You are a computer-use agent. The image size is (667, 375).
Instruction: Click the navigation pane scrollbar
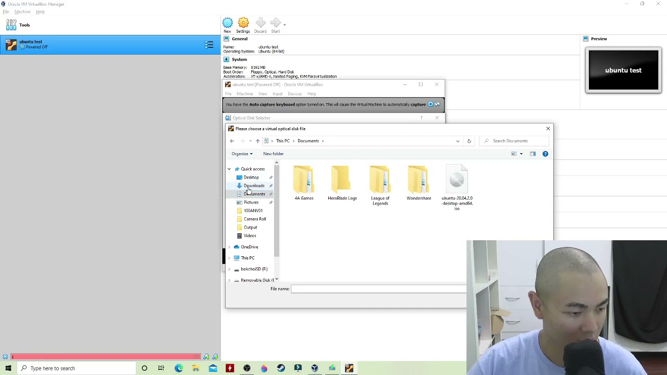point(277,211)
